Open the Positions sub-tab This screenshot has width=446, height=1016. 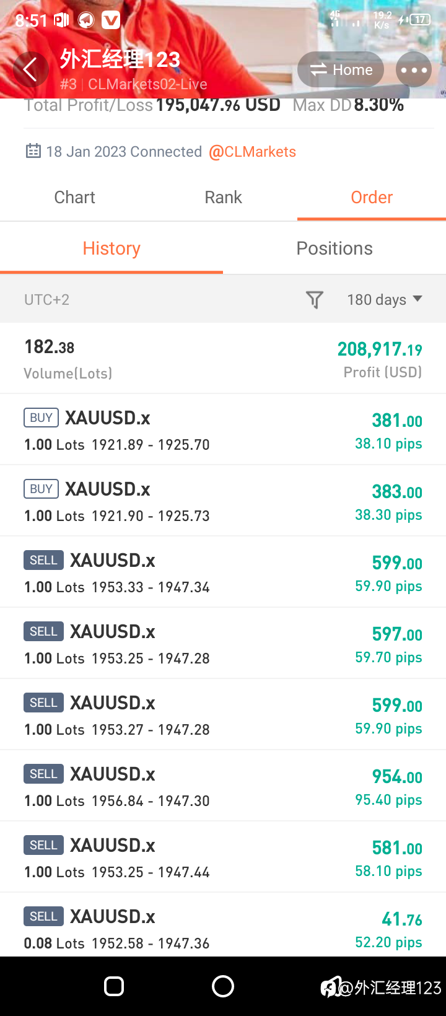click(334, 248)
